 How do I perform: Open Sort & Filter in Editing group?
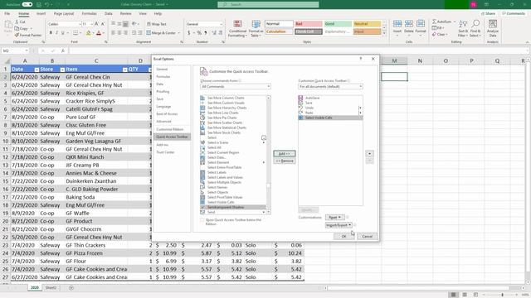pos(463,28)
